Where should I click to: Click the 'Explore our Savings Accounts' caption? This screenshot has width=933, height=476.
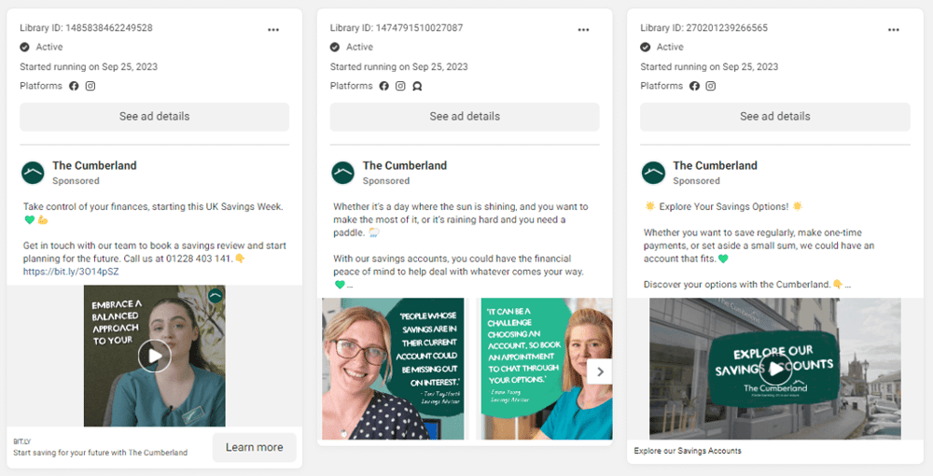tap(688, 451)
